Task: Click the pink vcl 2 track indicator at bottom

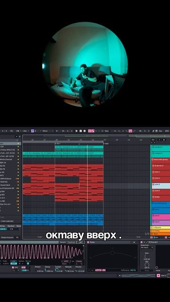Action: [158, 276]
